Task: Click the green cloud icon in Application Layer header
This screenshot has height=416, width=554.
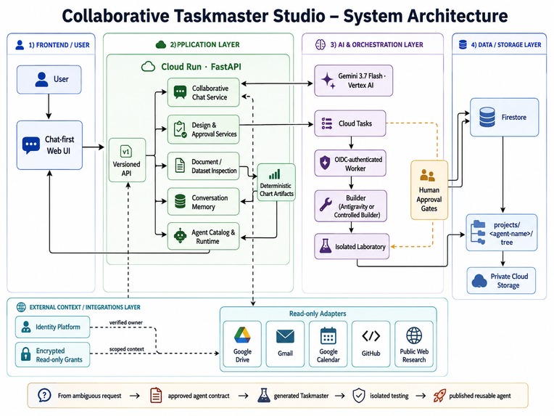Action: [x=161, y=44]
